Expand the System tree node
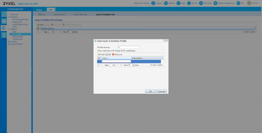Screen dimensions: 262x133 (x=9, y=42)
